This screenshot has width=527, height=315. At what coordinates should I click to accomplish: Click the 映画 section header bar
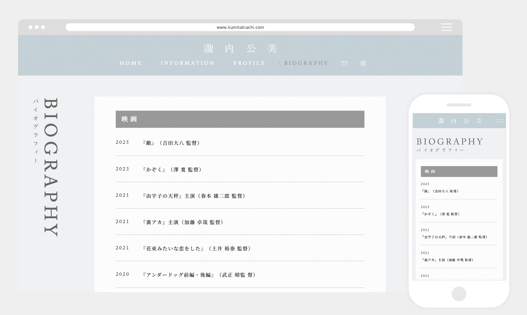(240, 119)
